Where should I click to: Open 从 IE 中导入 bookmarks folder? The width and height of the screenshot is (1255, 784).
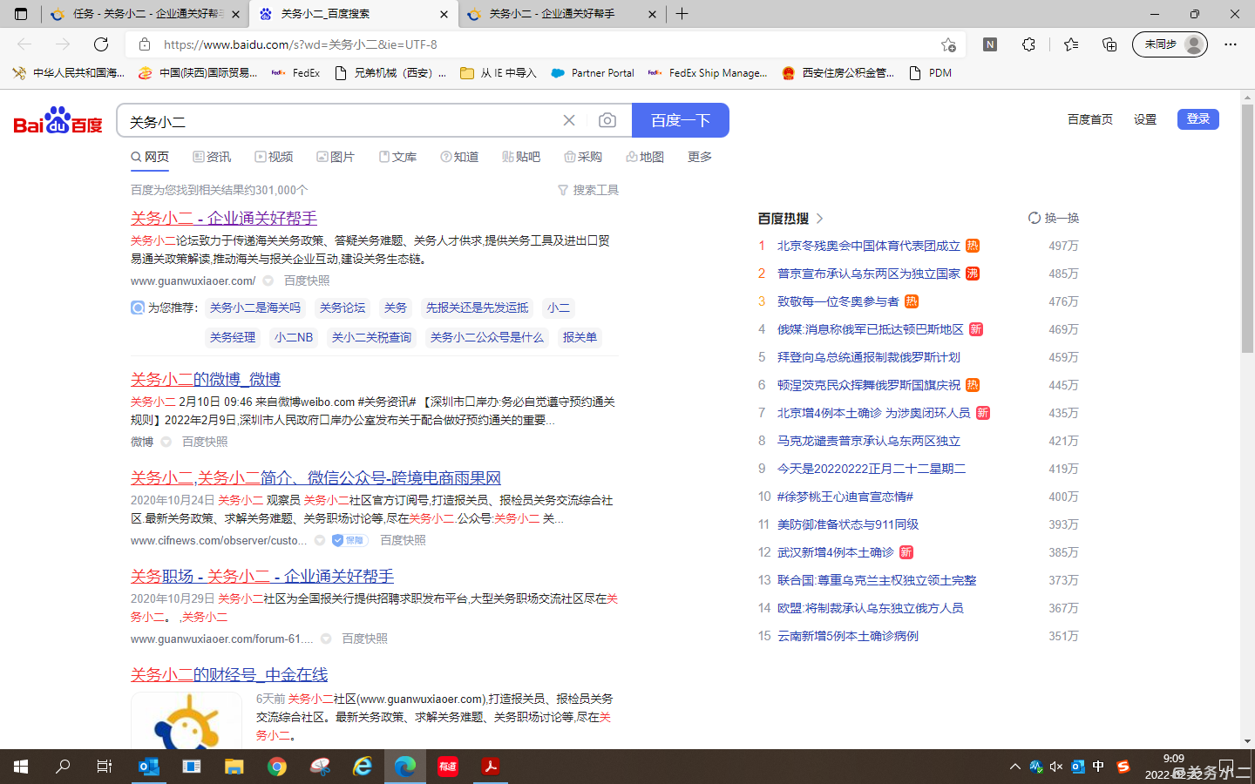(x=498, y=73)
